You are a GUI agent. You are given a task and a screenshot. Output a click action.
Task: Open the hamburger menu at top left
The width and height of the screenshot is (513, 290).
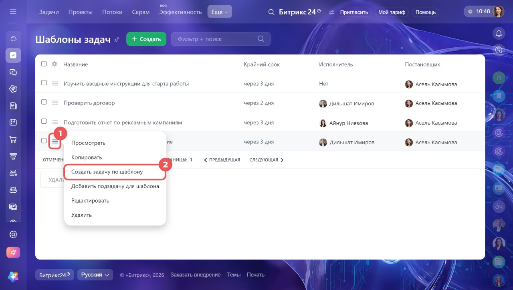click(x=13, y=12)
